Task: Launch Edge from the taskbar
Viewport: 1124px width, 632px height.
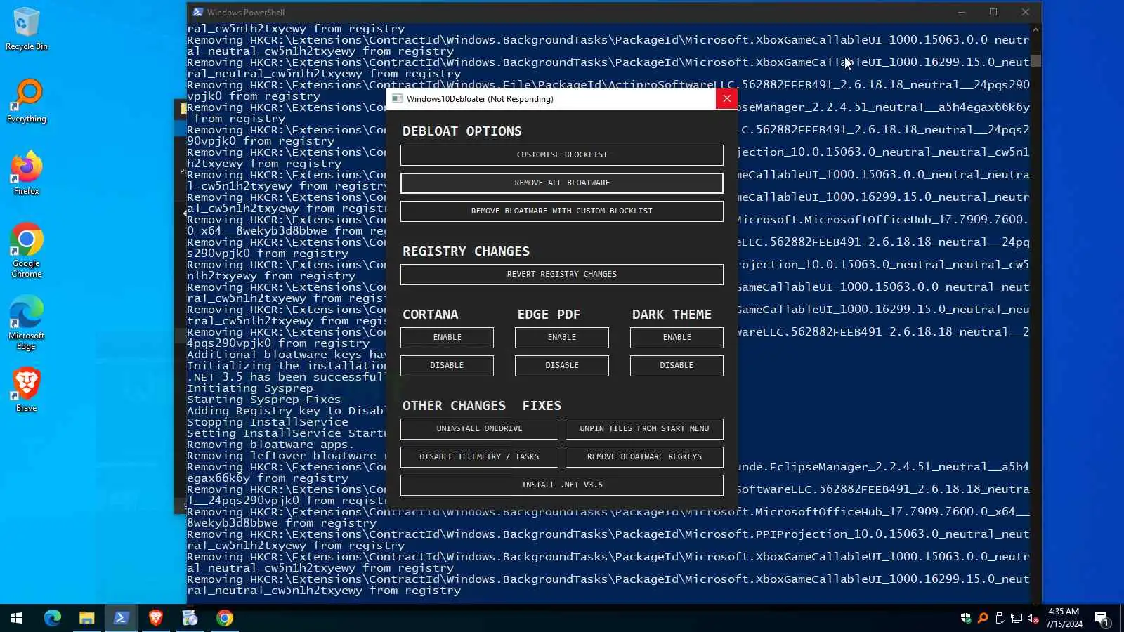Action: [x=53, y=618]
